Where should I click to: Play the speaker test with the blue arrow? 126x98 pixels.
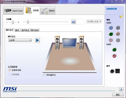point(37,40)
